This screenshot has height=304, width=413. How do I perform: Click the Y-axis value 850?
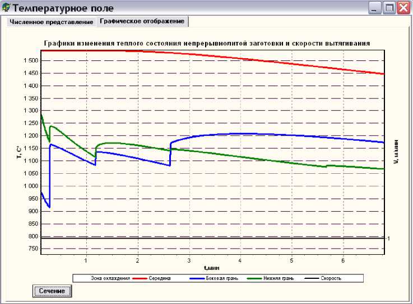pyautogui.click(x=33, y=224)
